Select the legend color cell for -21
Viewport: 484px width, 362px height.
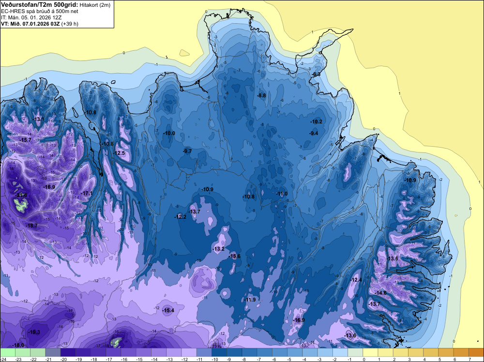pos(53,352)
